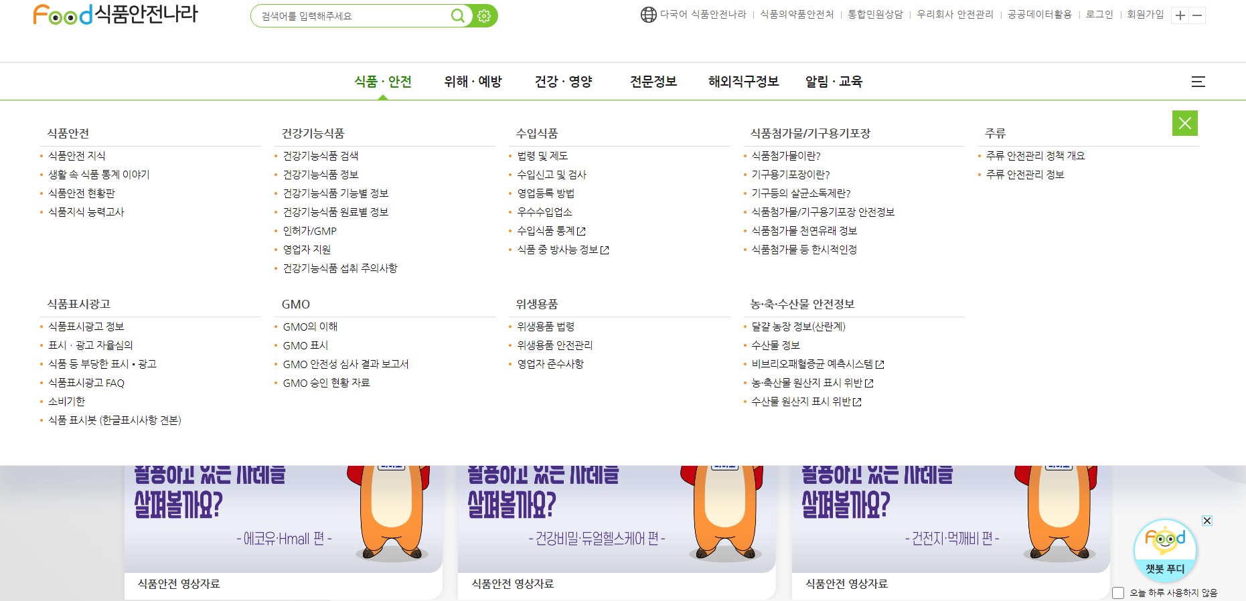Open the 챗봇 푸디 chatbot icon
Screen dimensions: 1246x601
pyautogui.click(x=1165, y=551)
